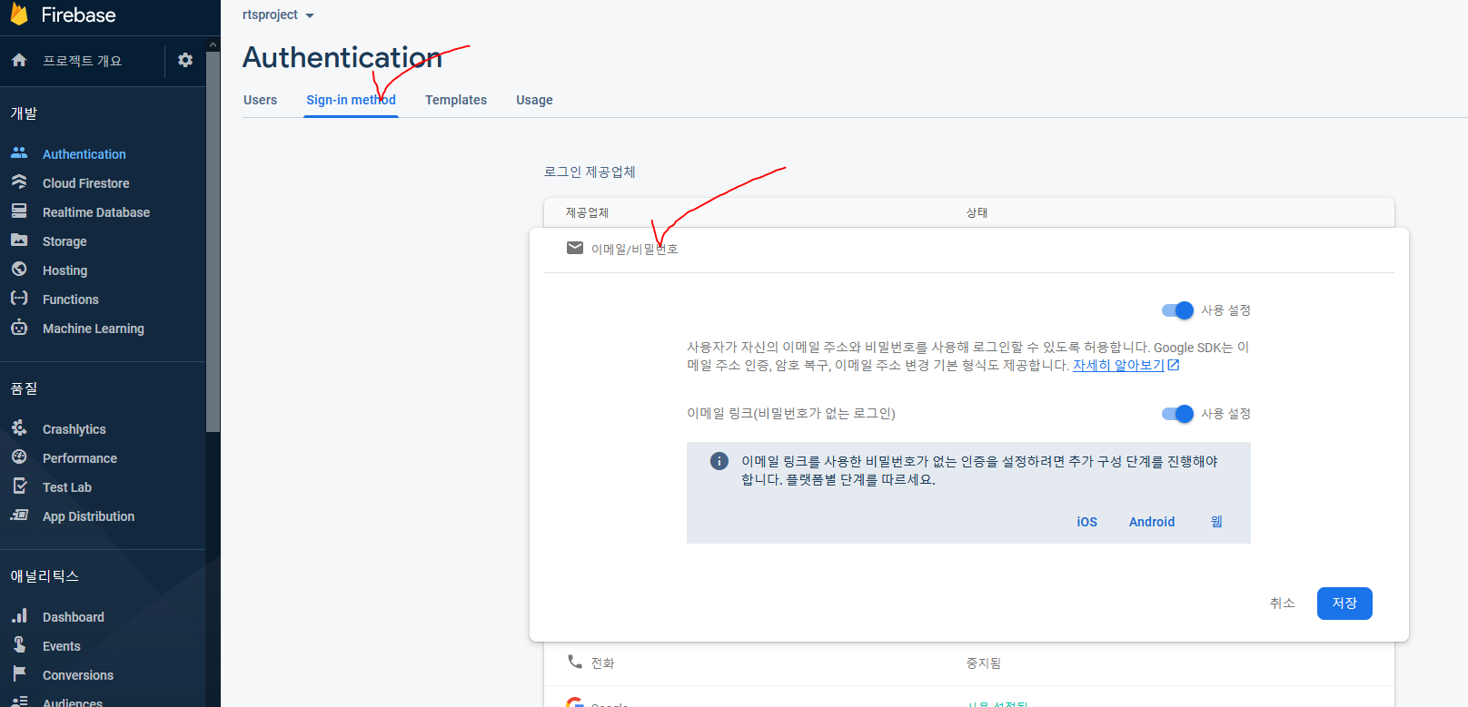Open the project overview home icon
1468x707 pixels.
coord(19,60)
